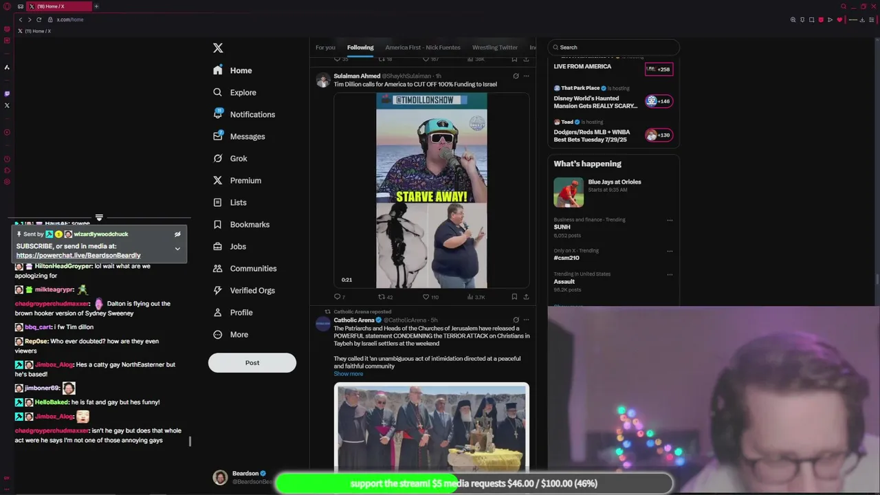The height and width of the screenshot is (495, 880).
Task: Open Sulaiman Ahmed's profile name
Action: pos(357,76)
